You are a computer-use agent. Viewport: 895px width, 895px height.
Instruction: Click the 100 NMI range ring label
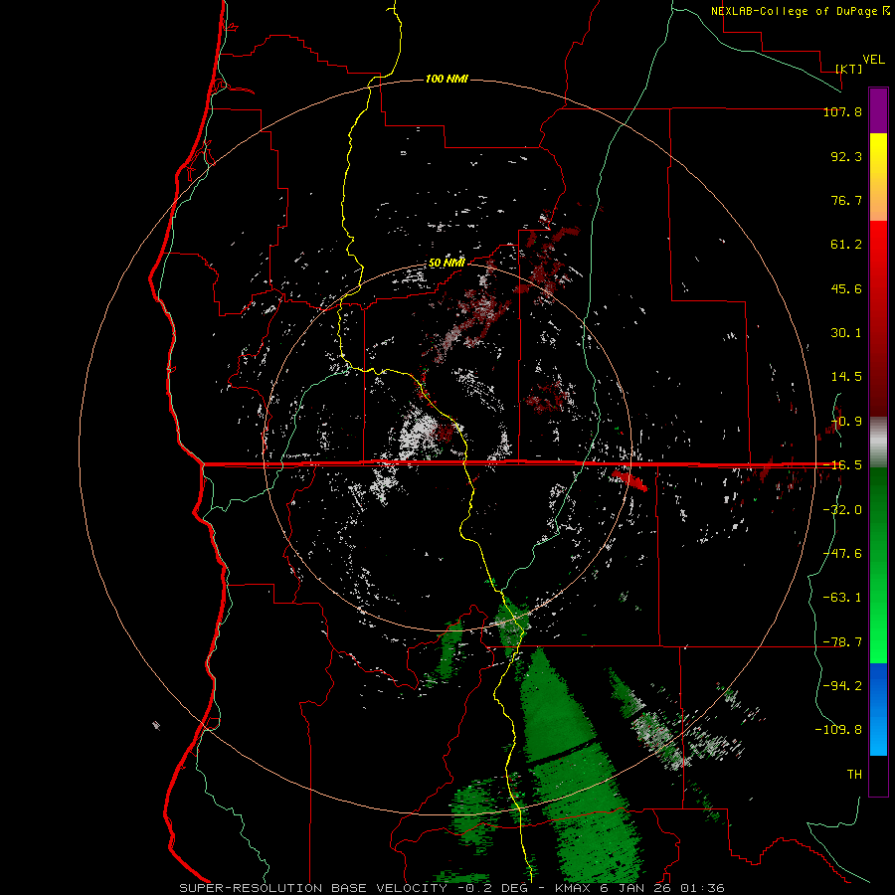point(447,79)
